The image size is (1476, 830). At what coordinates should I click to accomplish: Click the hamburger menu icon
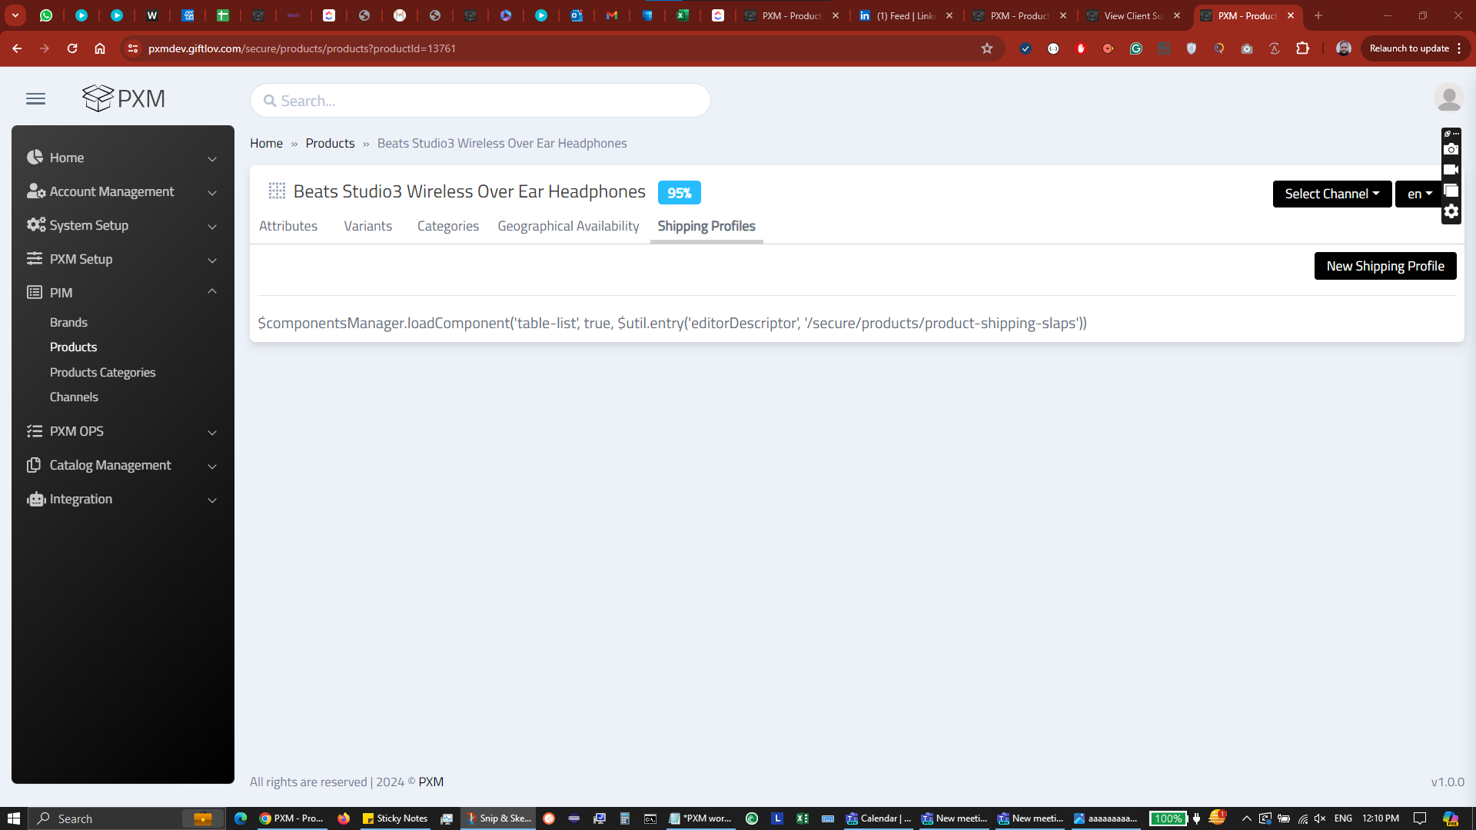[x=35, y=99]
